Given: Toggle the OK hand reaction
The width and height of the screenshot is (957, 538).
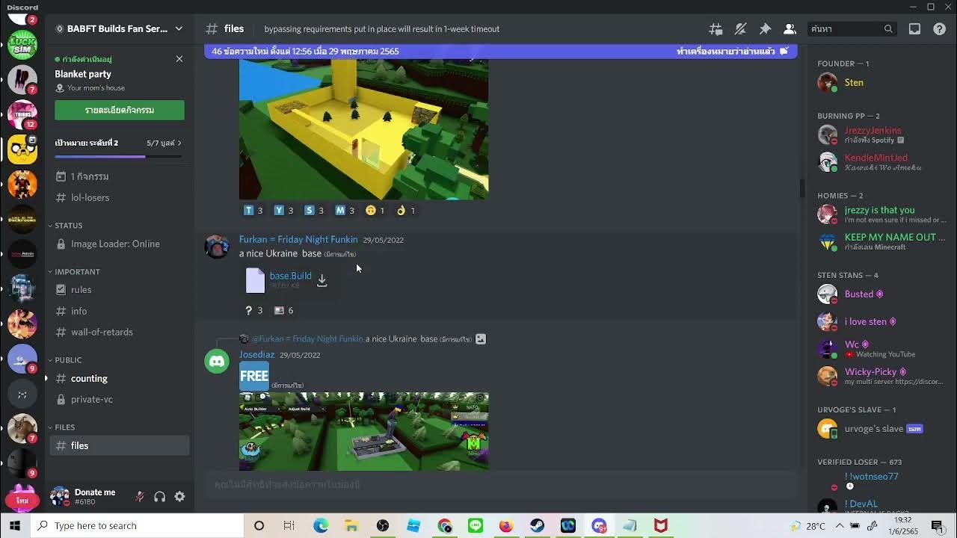Looking at the screenshot, I should point(405,211).
